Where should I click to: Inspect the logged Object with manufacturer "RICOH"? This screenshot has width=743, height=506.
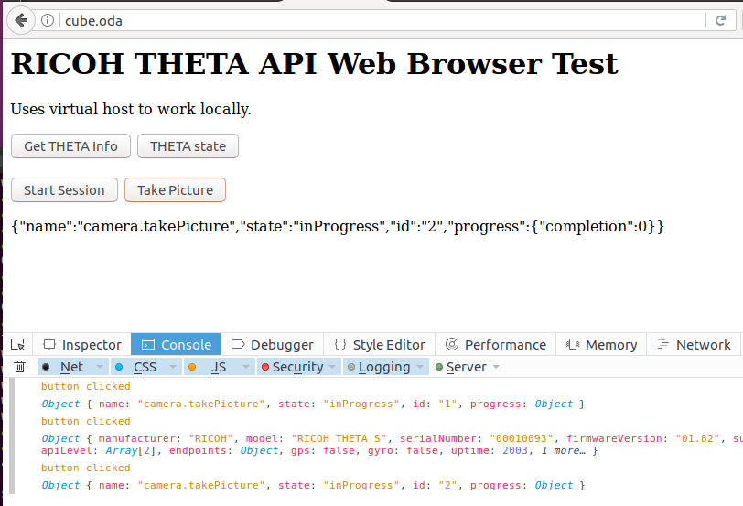click(x=60, y=438)
